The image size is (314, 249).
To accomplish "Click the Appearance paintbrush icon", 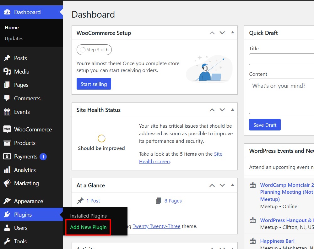I will click(7, 201).
